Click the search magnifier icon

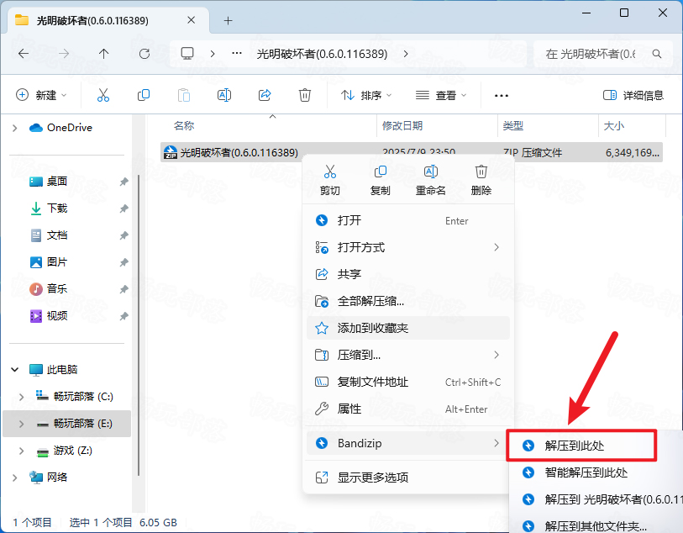tap(657, 54)
